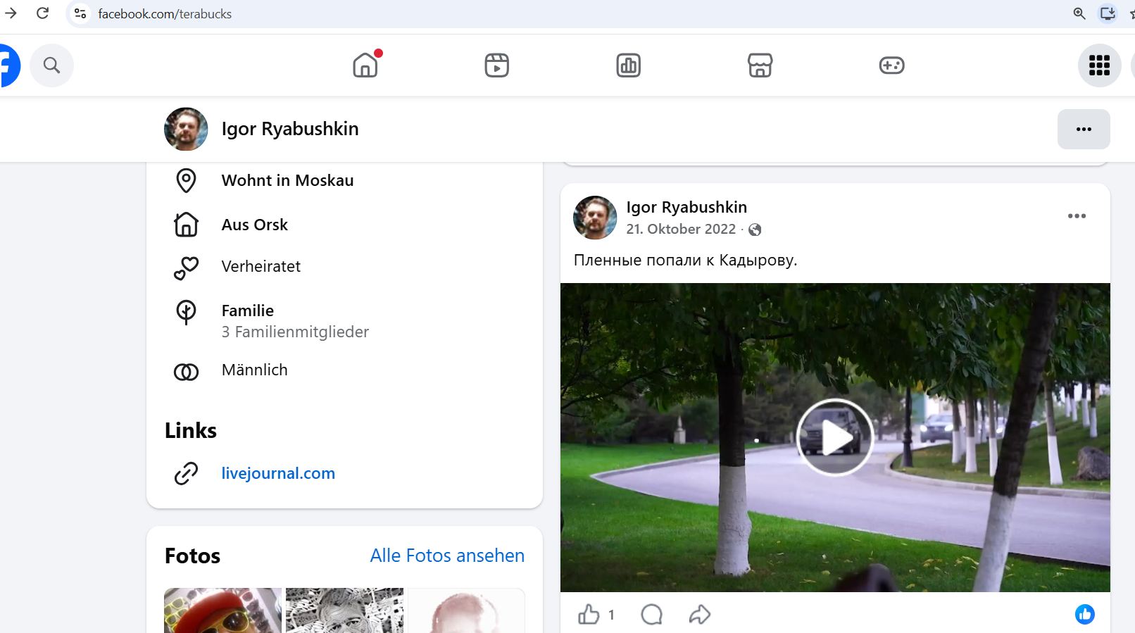Click the profile picture in sticky header
1135x633 pixels.
[186, 129]
